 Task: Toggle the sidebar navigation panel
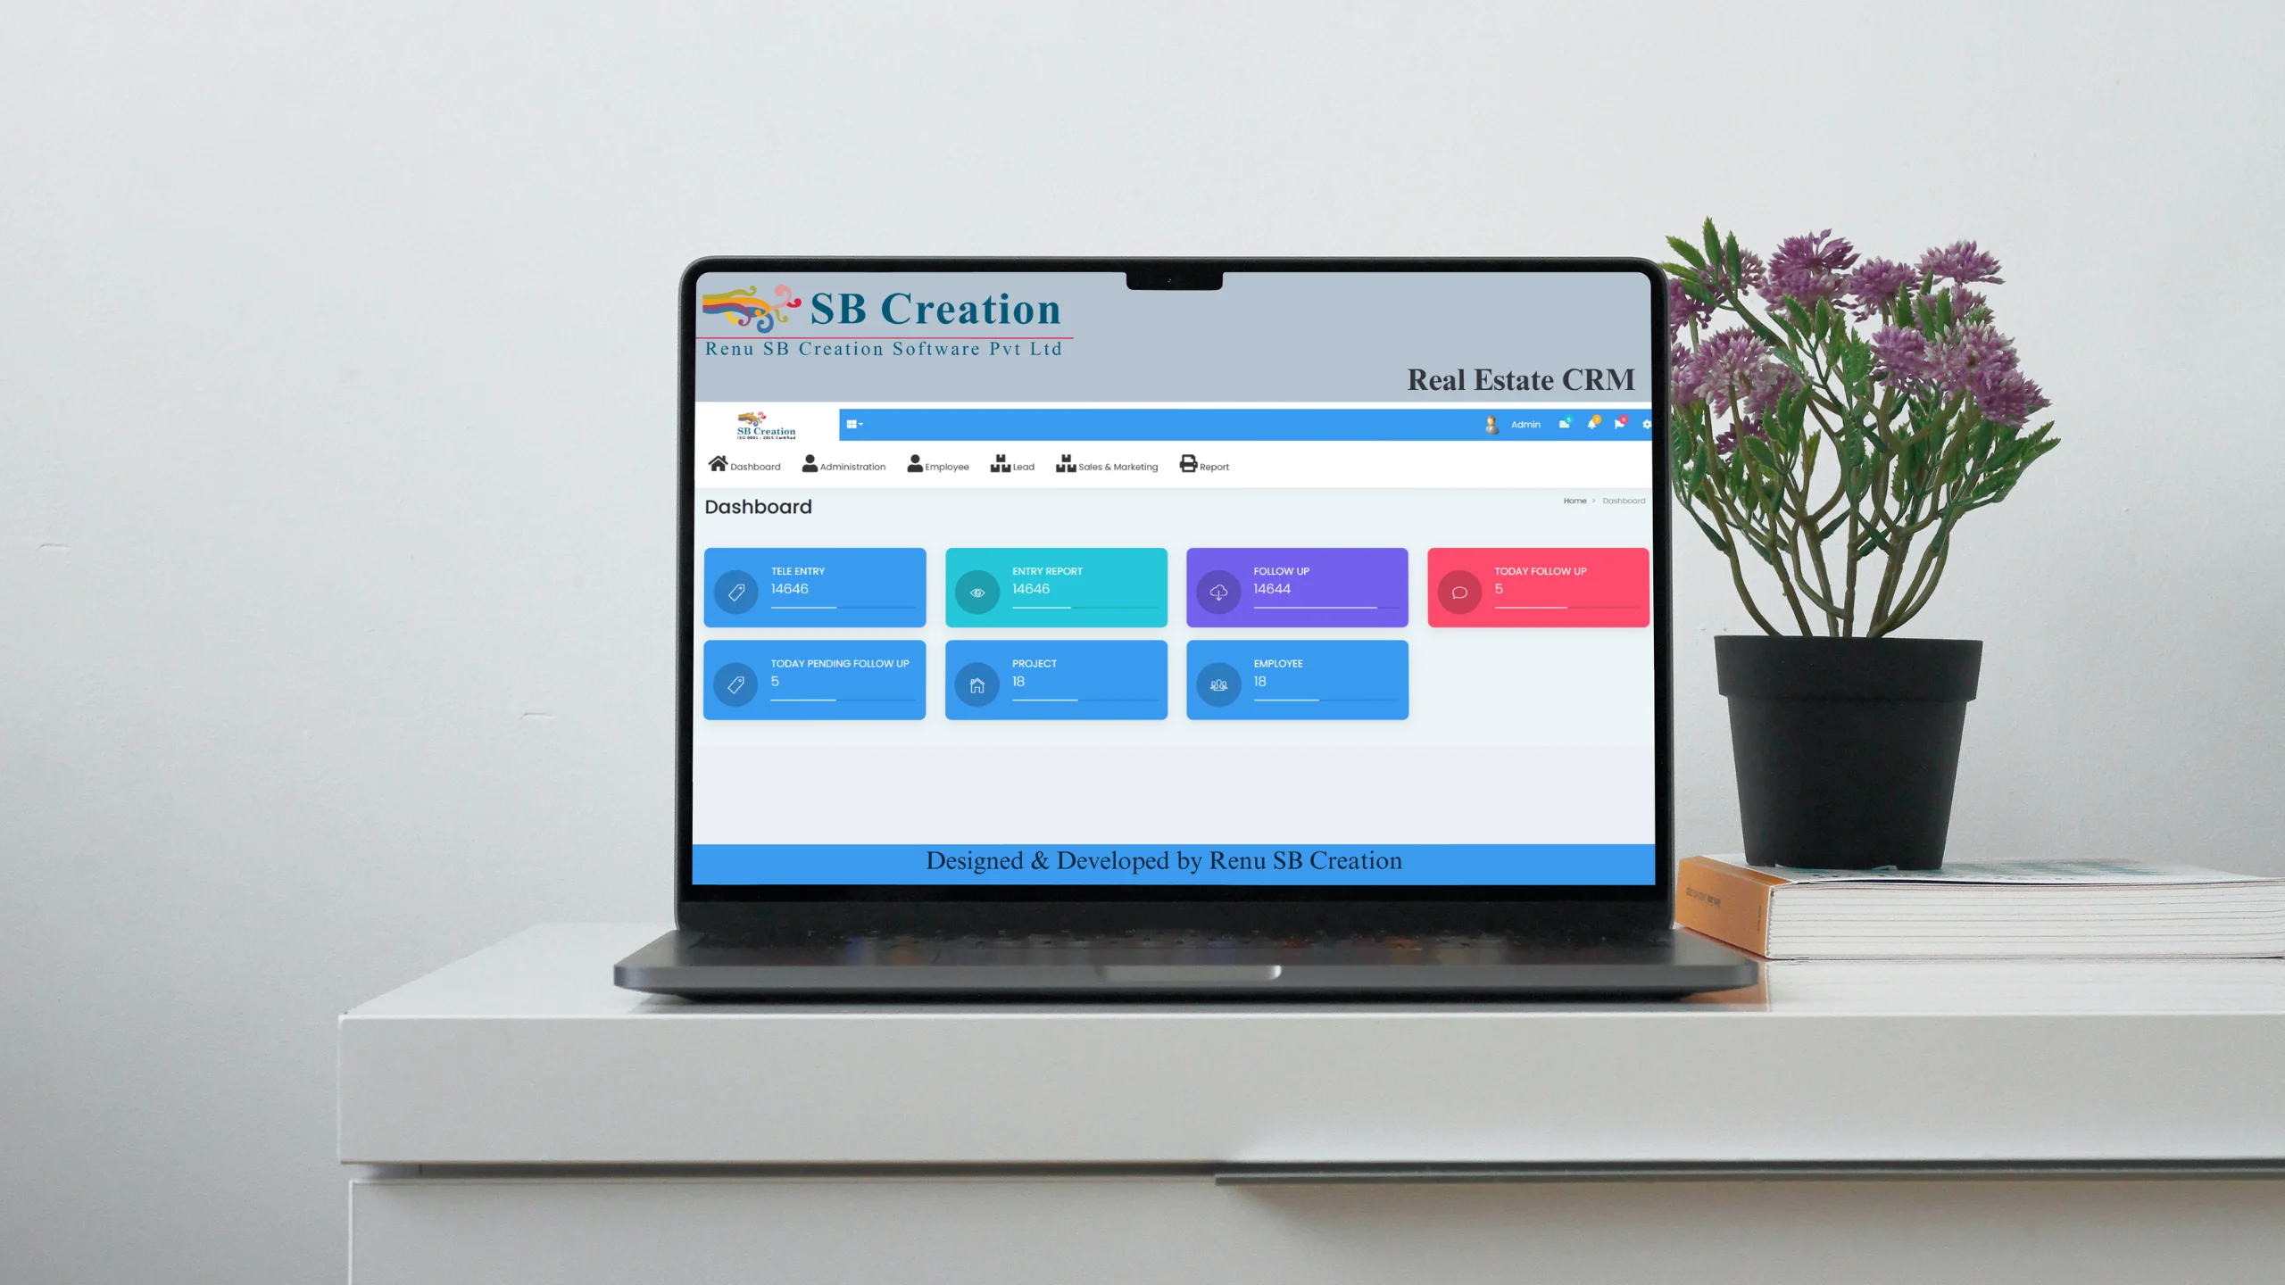(x=855, y=424)
